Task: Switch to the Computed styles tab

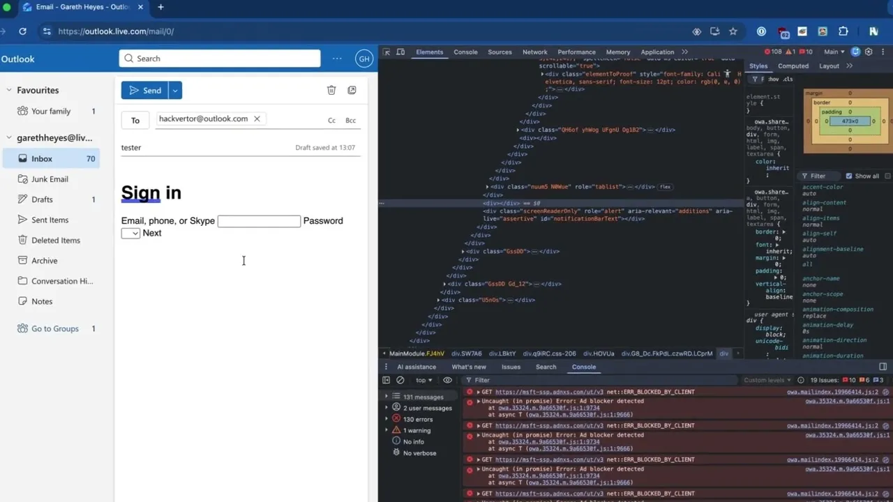Action: [x=793, y=66]
